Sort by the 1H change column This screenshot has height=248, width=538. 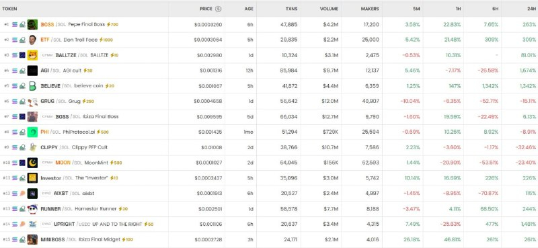[458, 9]
